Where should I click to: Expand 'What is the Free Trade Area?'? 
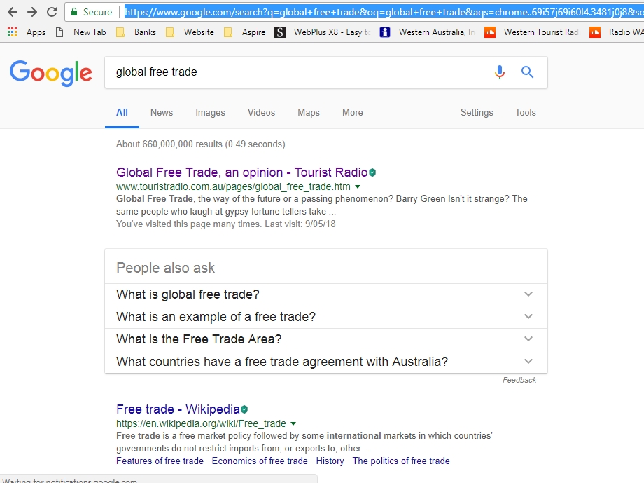(x=326, y=339)
